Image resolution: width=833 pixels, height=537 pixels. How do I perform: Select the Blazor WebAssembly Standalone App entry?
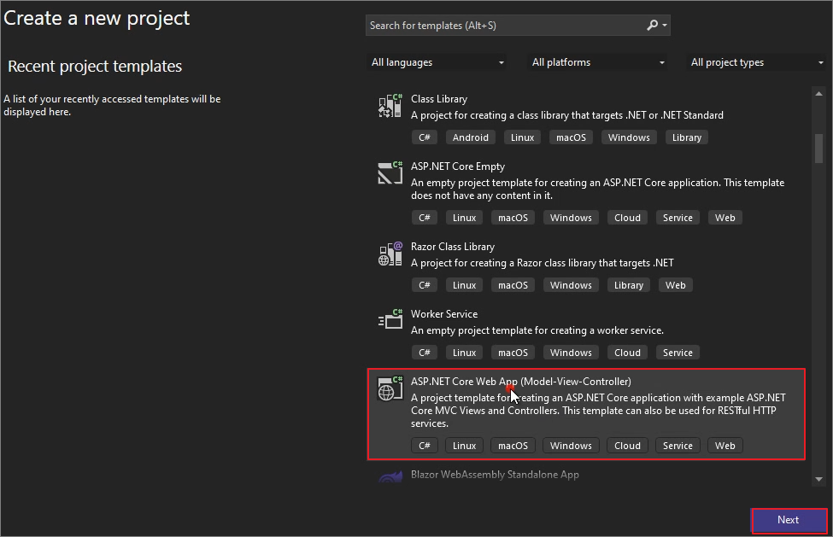[x=495, y=475]
